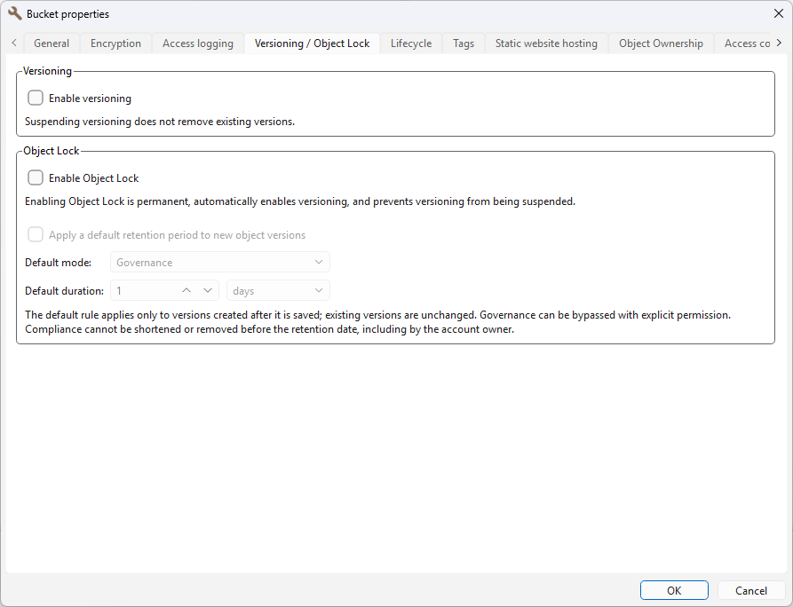Go to the Lifecycle tab
The height and width of the screenshot is (607, 793).
pyautogui.click(x=411, y=43)
